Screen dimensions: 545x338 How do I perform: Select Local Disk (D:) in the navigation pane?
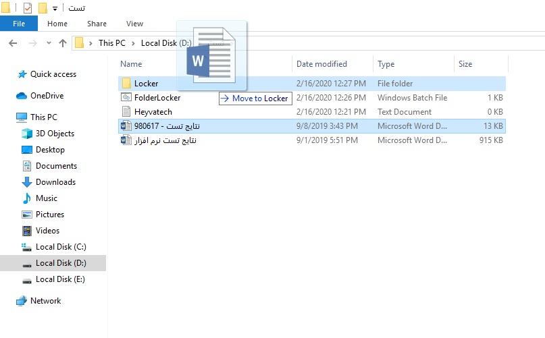(61, 263)
